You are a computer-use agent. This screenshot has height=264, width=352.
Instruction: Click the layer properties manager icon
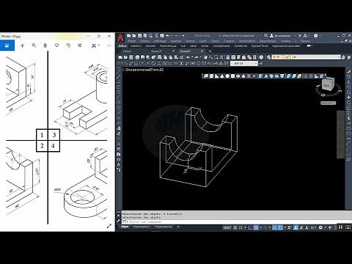[268, 57]
